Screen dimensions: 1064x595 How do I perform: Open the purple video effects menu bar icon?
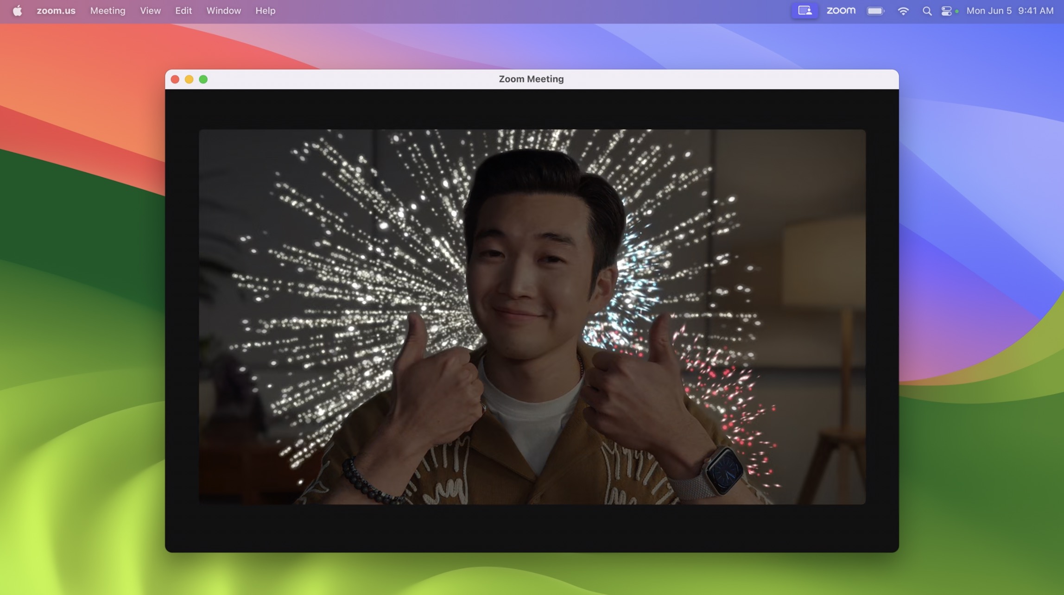(x=804, y=11)
